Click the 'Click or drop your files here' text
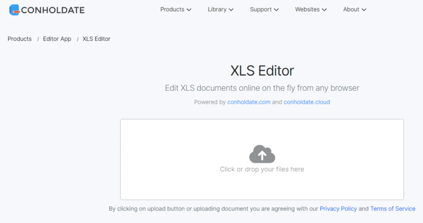 (x=262, y=169)
